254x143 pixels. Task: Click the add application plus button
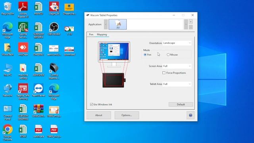(x=191, y=22)
